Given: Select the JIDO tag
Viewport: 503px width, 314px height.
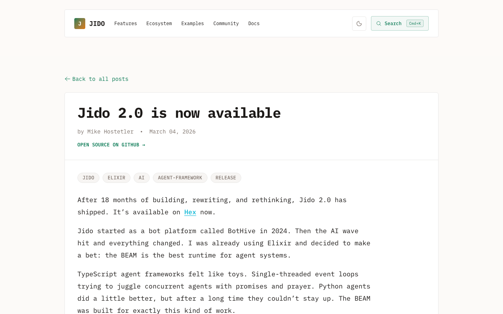Looking at the screenshot, I should [88, 178].
